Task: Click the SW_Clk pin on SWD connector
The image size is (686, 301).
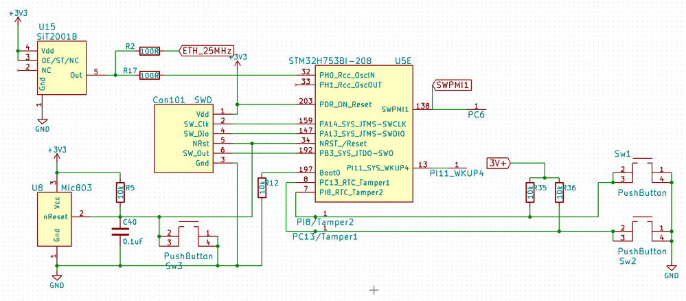Action: coord(196,124)
